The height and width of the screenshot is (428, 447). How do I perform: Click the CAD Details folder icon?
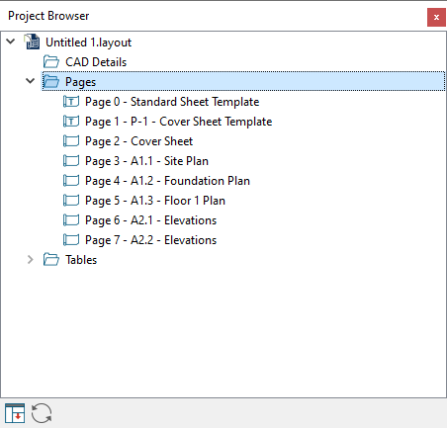point(51,62)
